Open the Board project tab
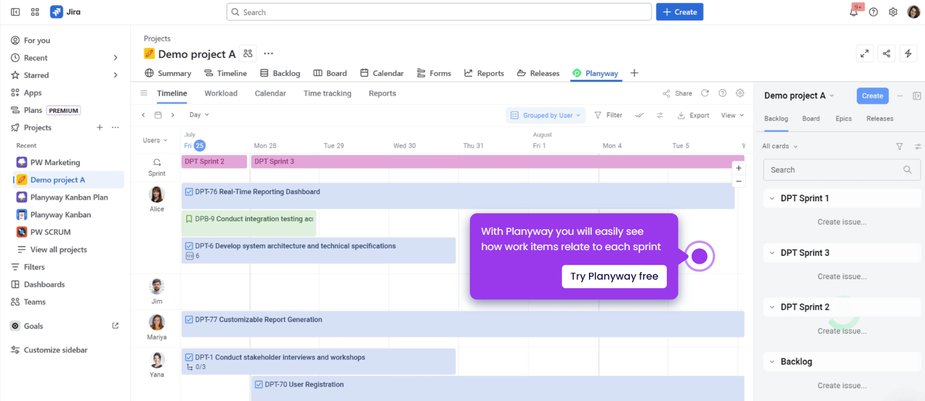The width and height of the screenshot is (925, 401). 330,73
